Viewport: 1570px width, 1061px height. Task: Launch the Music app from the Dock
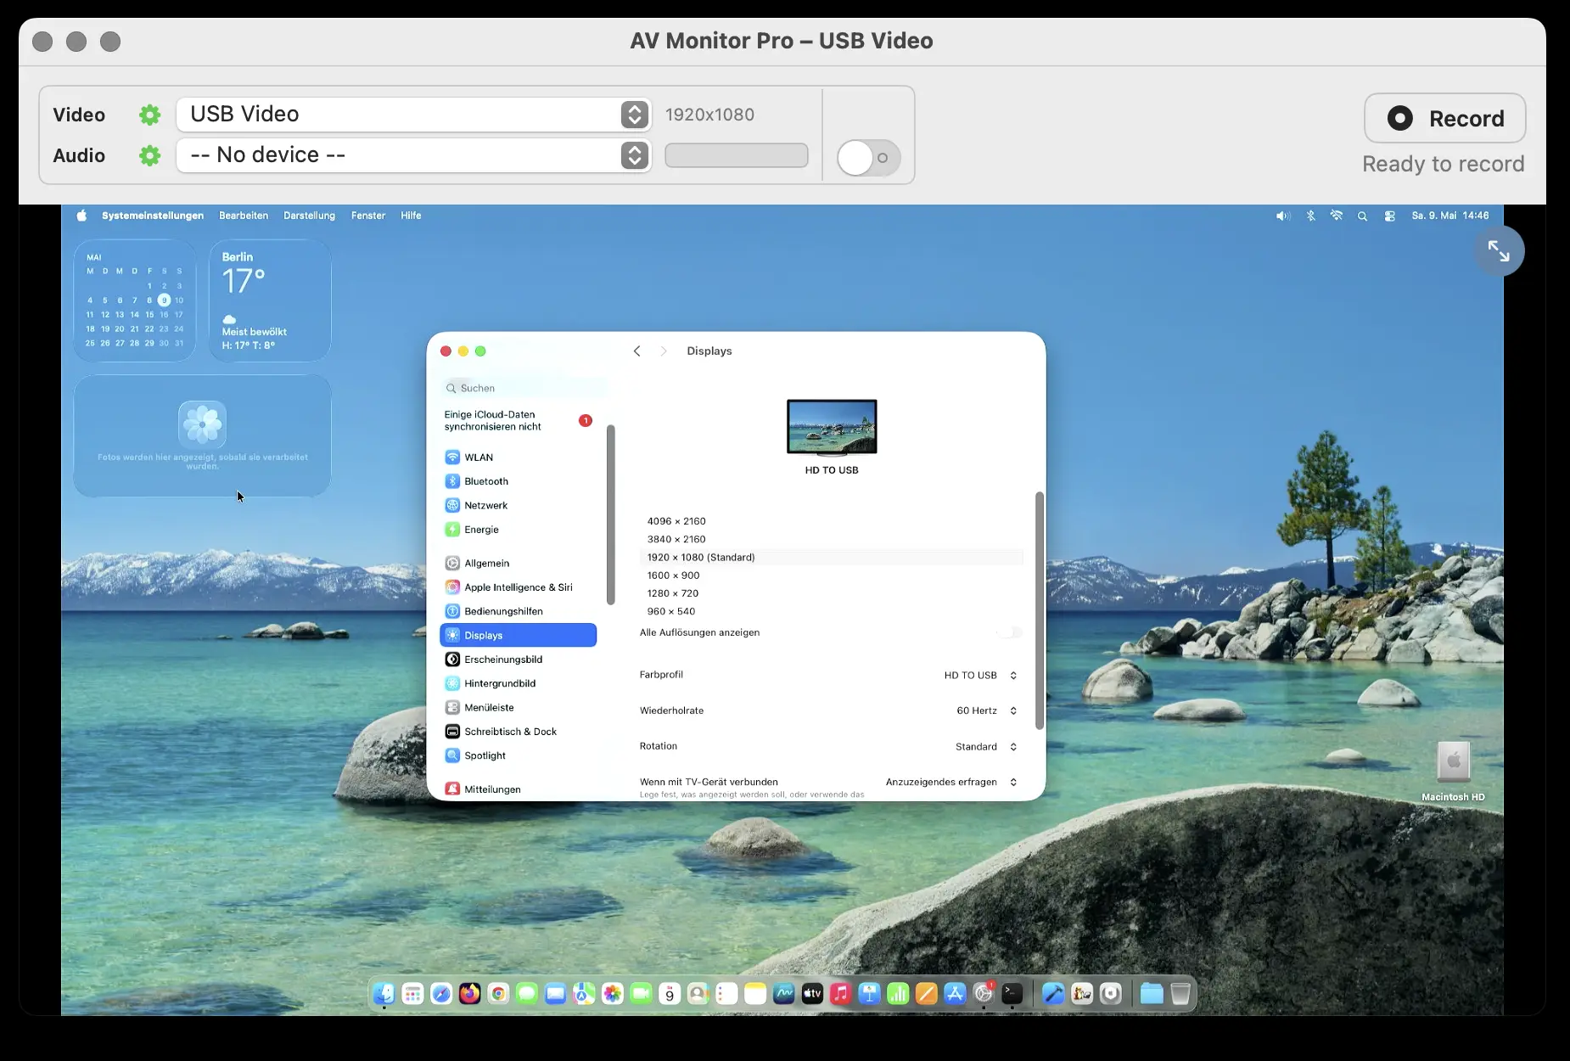pos(841,993)
